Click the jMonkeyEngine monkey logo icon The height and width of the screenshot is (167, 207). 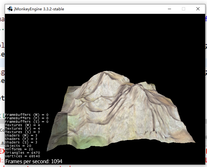(10, 9)
